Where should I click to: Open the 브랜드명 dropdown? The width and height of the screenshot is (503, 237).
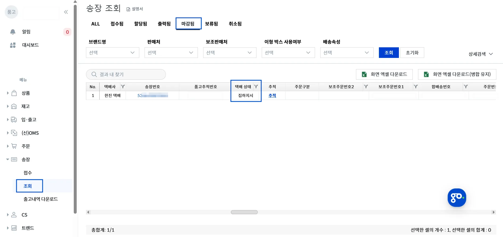click(x=113, y=53)
